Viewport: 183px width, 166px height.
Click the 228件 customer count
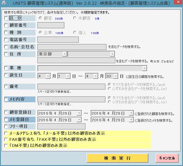point(59,19)
